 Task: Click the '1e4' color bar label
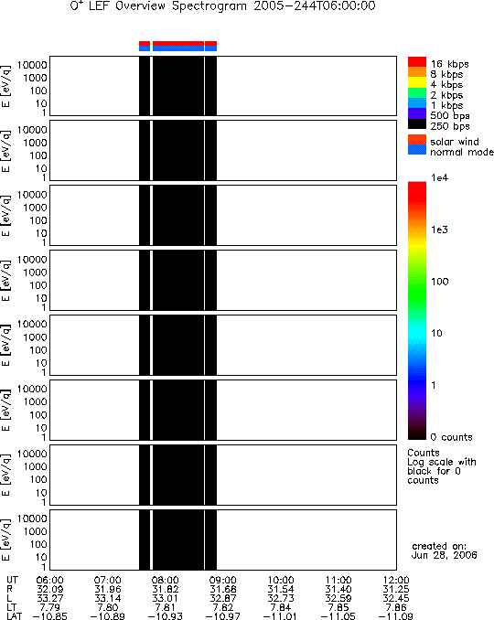[x=439, y=178]
